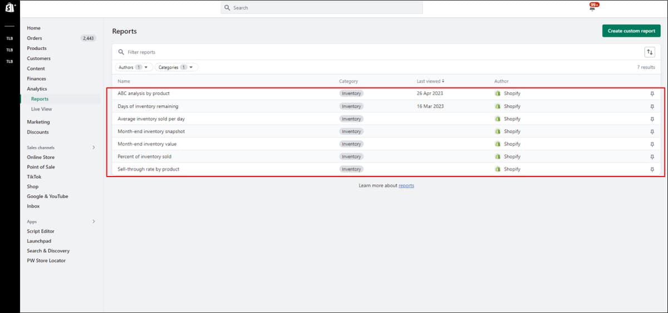Open the Search & Discovery app
The image size is (668, 313).
[x=48, y=251]
